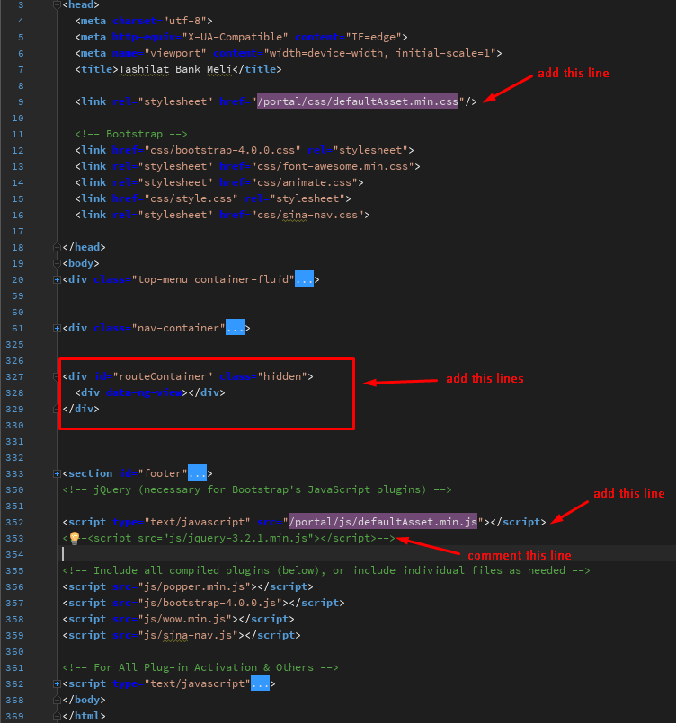Click the Bootstrap comment on line 11
The image size is (676, 723).
(131, 134)
